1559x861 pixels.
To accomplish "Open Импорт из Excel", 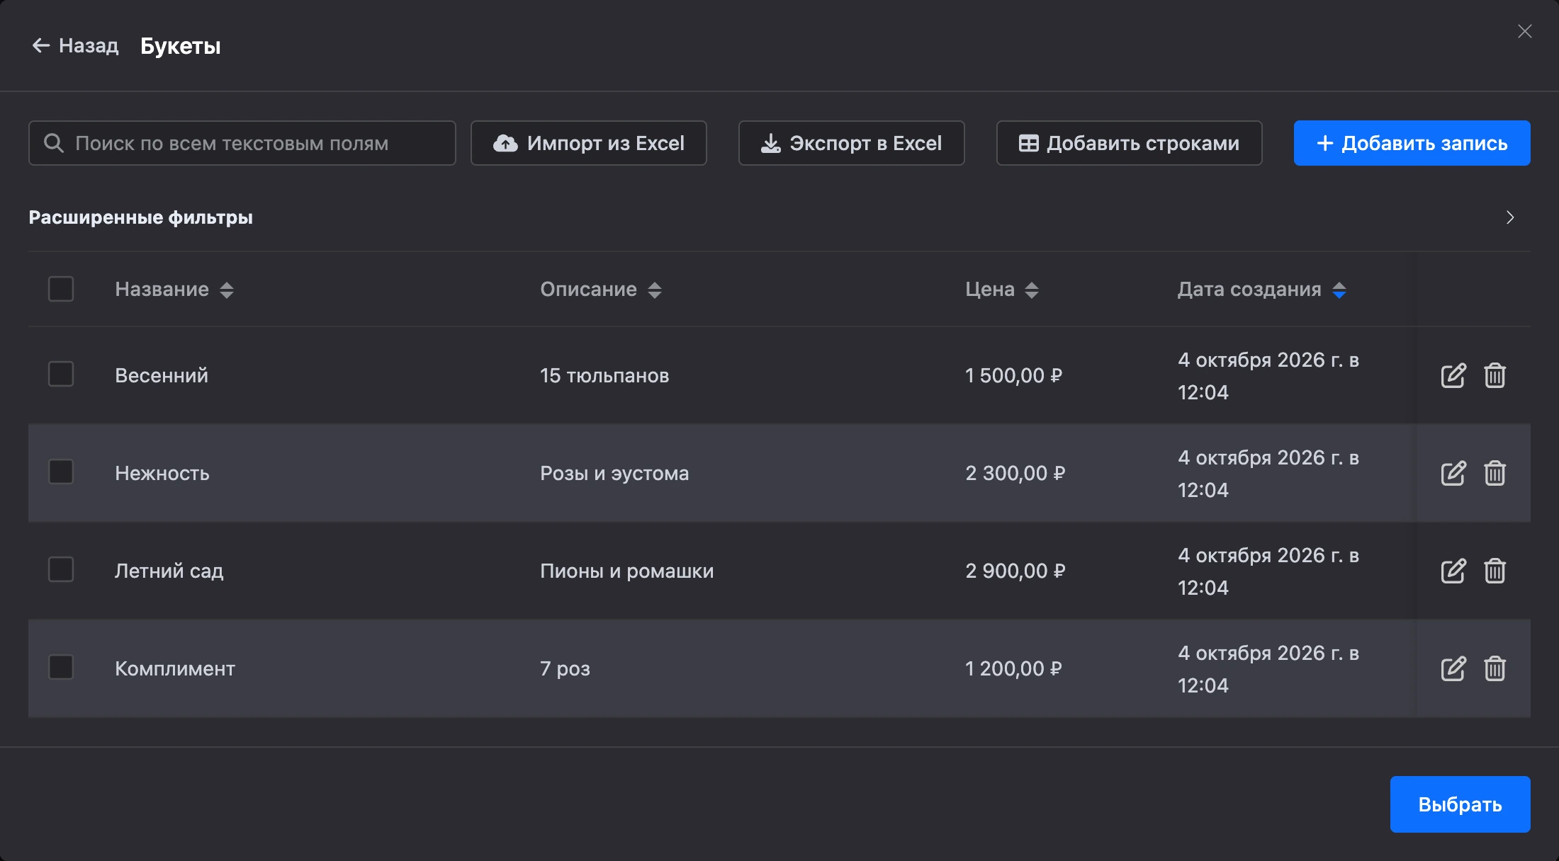I will tap(588, 143).
